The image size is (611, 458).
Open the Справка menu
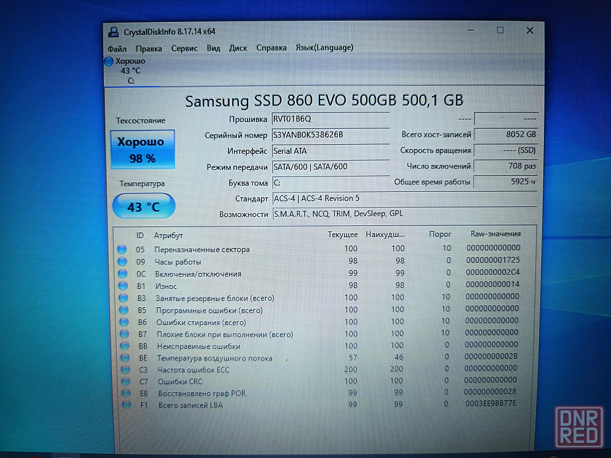(x=271, y=48)
